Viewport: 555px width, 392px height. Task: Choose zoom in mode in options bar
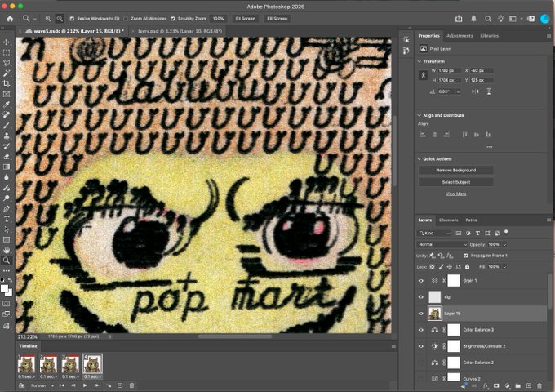48,19
